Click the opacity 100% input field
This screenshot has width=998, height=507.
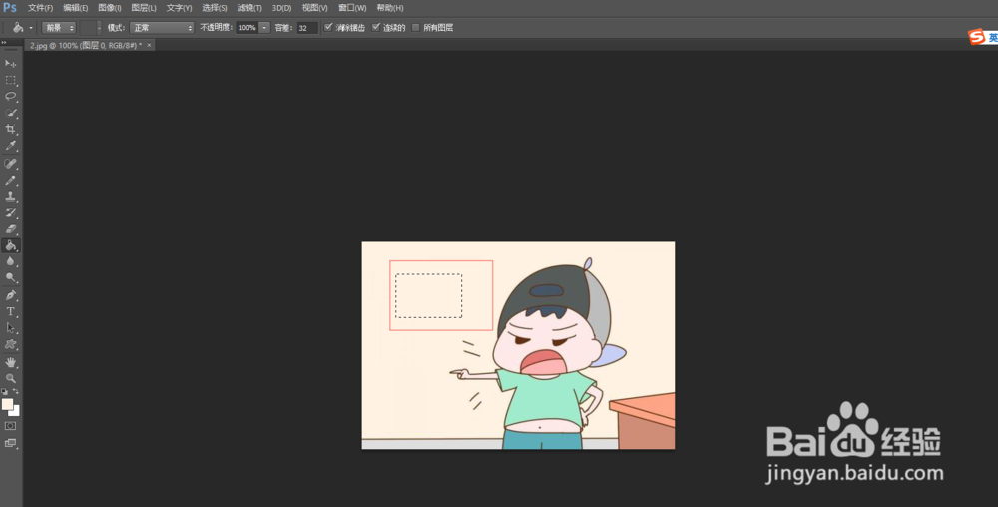pos(247,27)
